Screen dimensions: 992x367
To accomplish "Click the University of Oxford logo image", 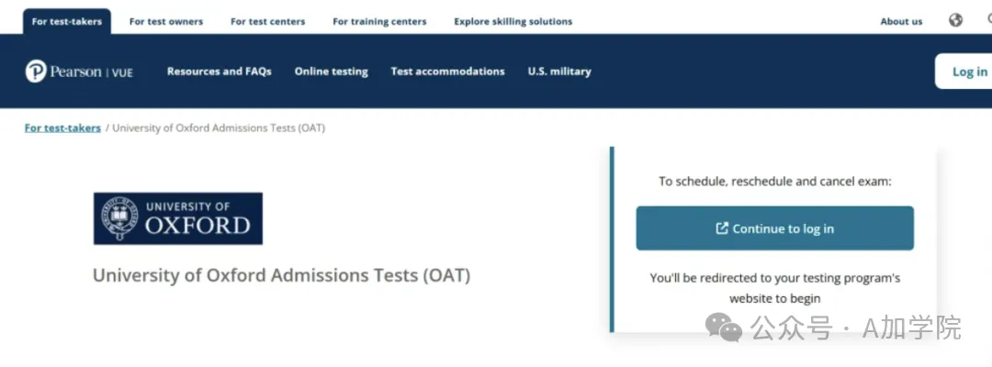I will point(178,218).
